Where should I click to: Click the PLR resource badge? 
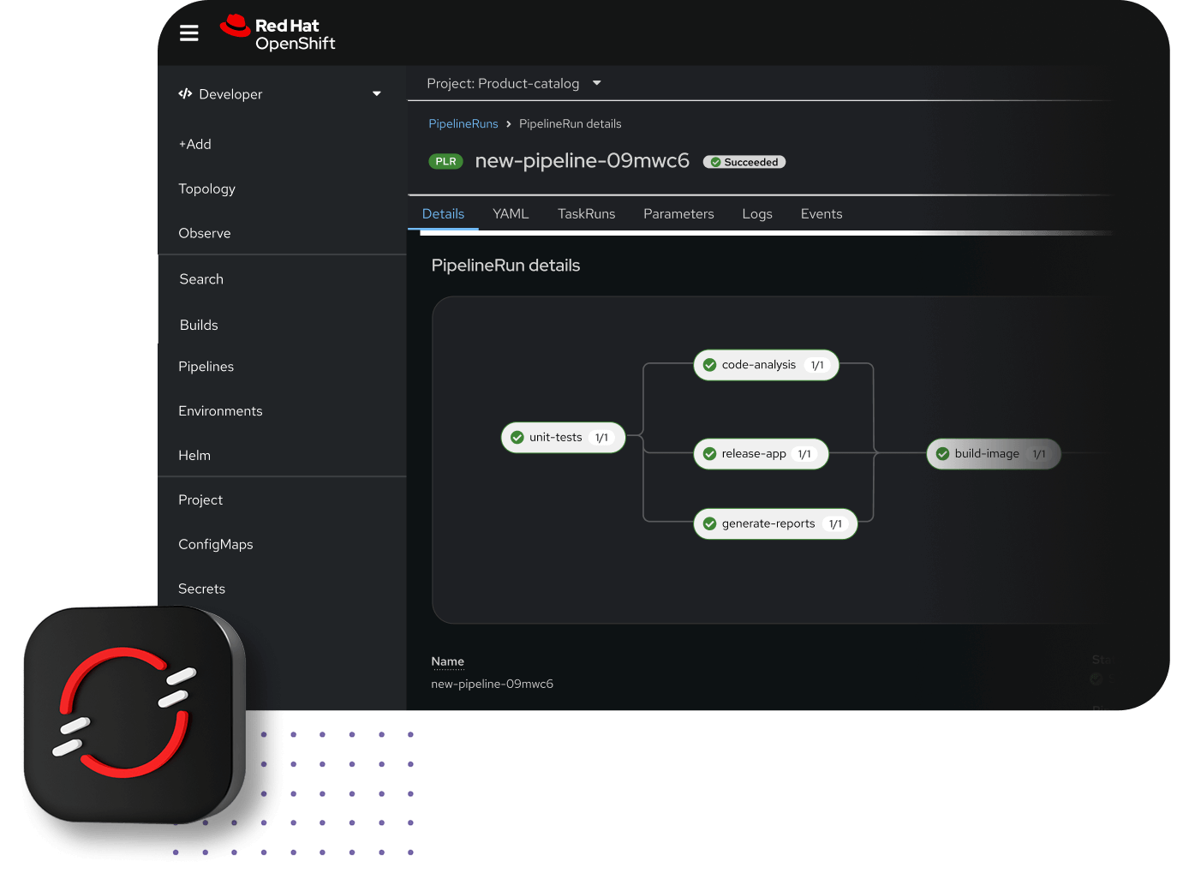445,161
